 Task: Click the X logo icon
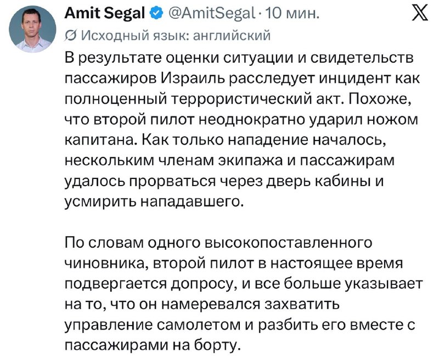(x=420, y=13)
